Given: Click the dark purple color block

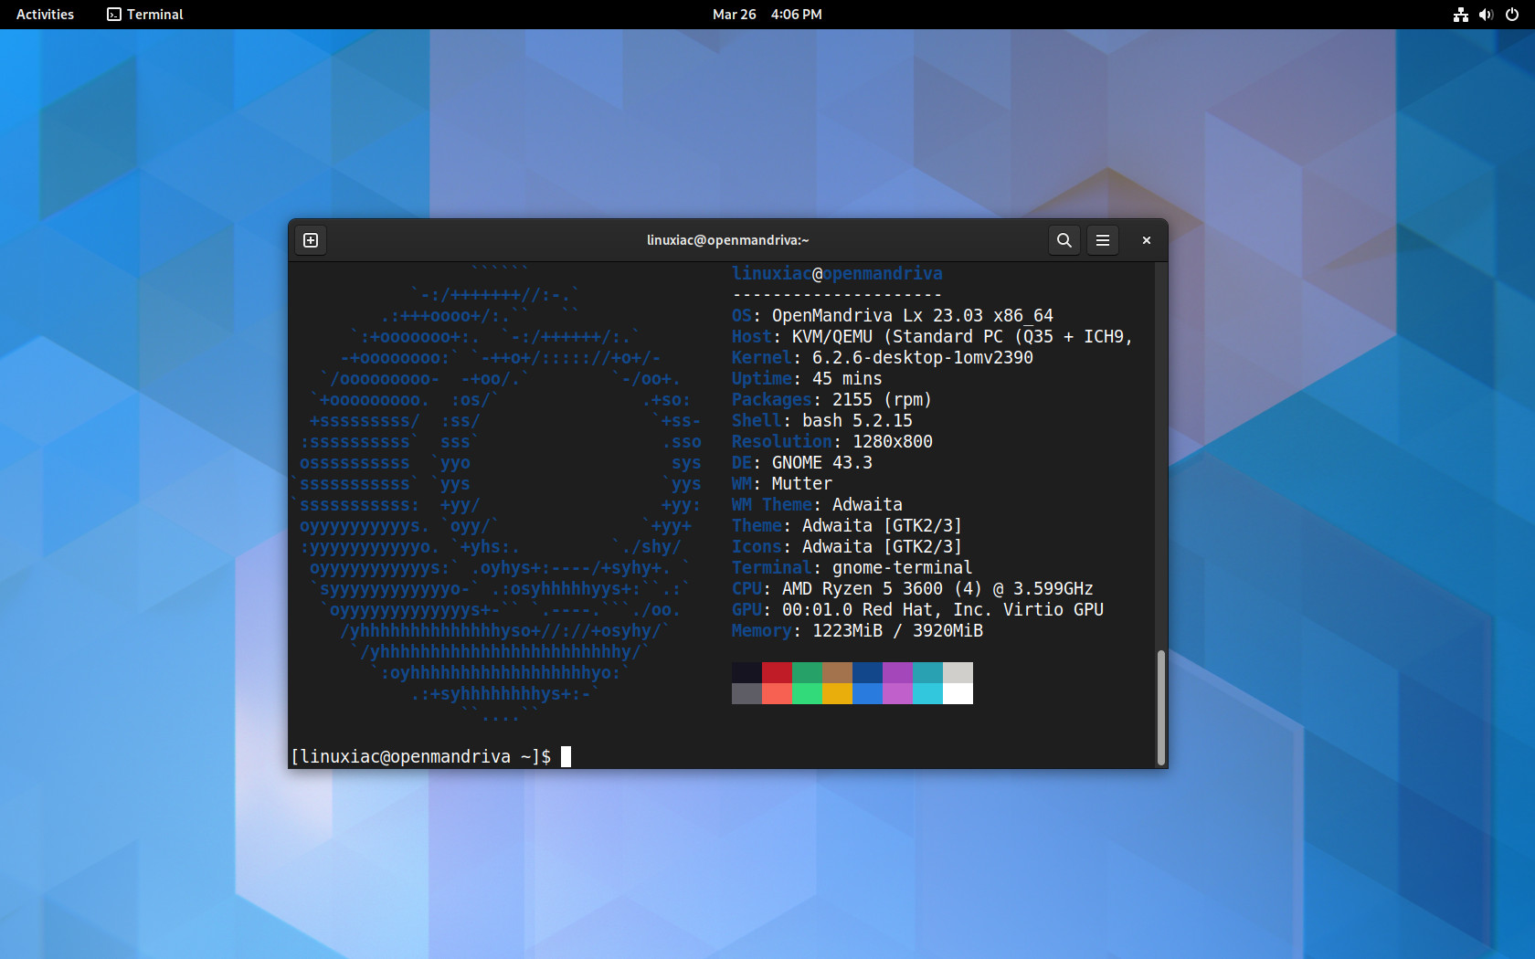Looking at the screenshot, I should (x=897, y=673).
